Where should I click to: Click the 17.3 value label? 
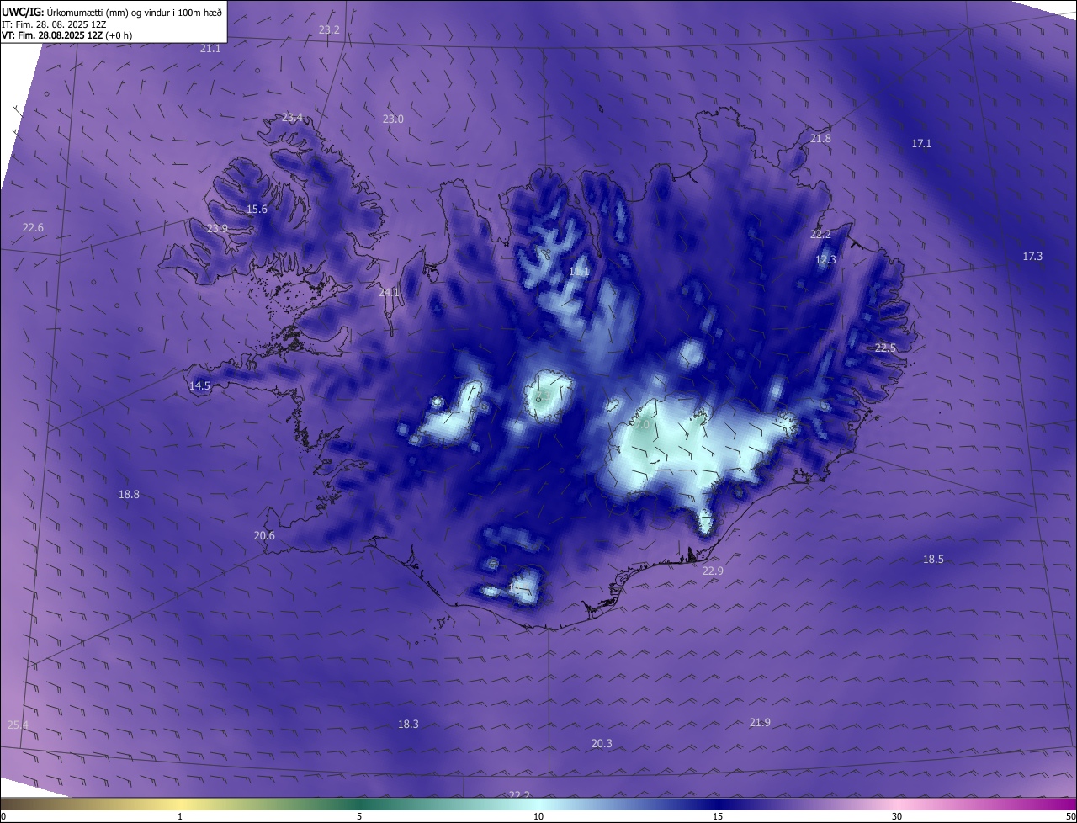[1032, 257]
